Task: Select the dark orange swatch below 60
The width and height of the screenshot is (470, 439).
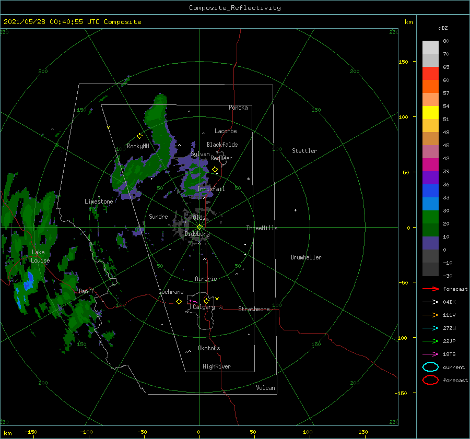Action: 430,86
